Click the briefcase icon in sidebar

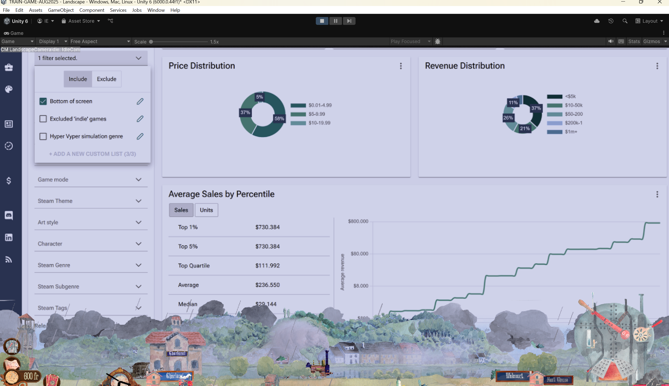pyautogui.click(x=9, y=67)
